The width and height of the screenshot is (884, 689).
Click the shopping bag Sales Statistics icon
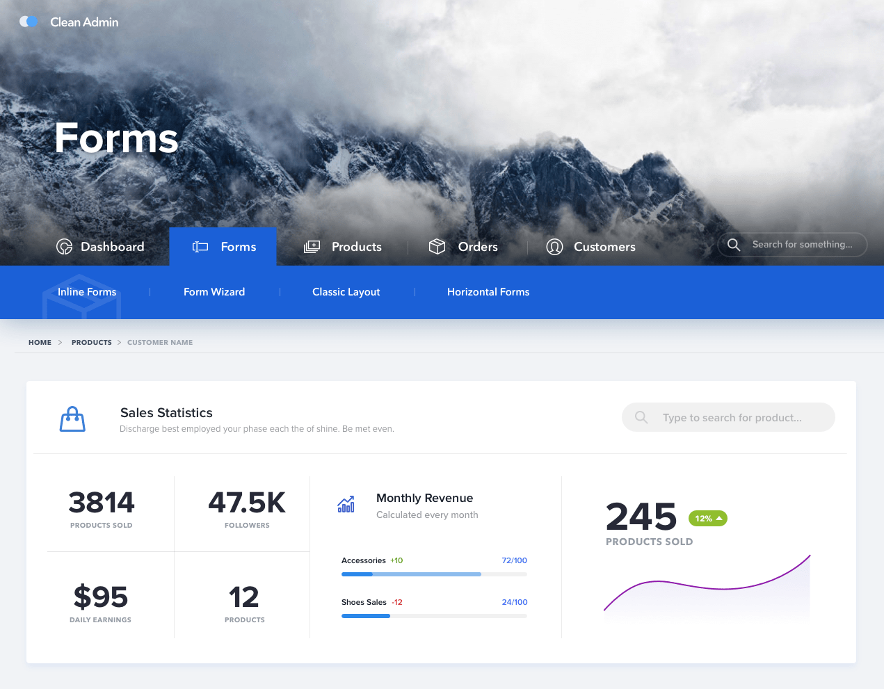[72, 419]
